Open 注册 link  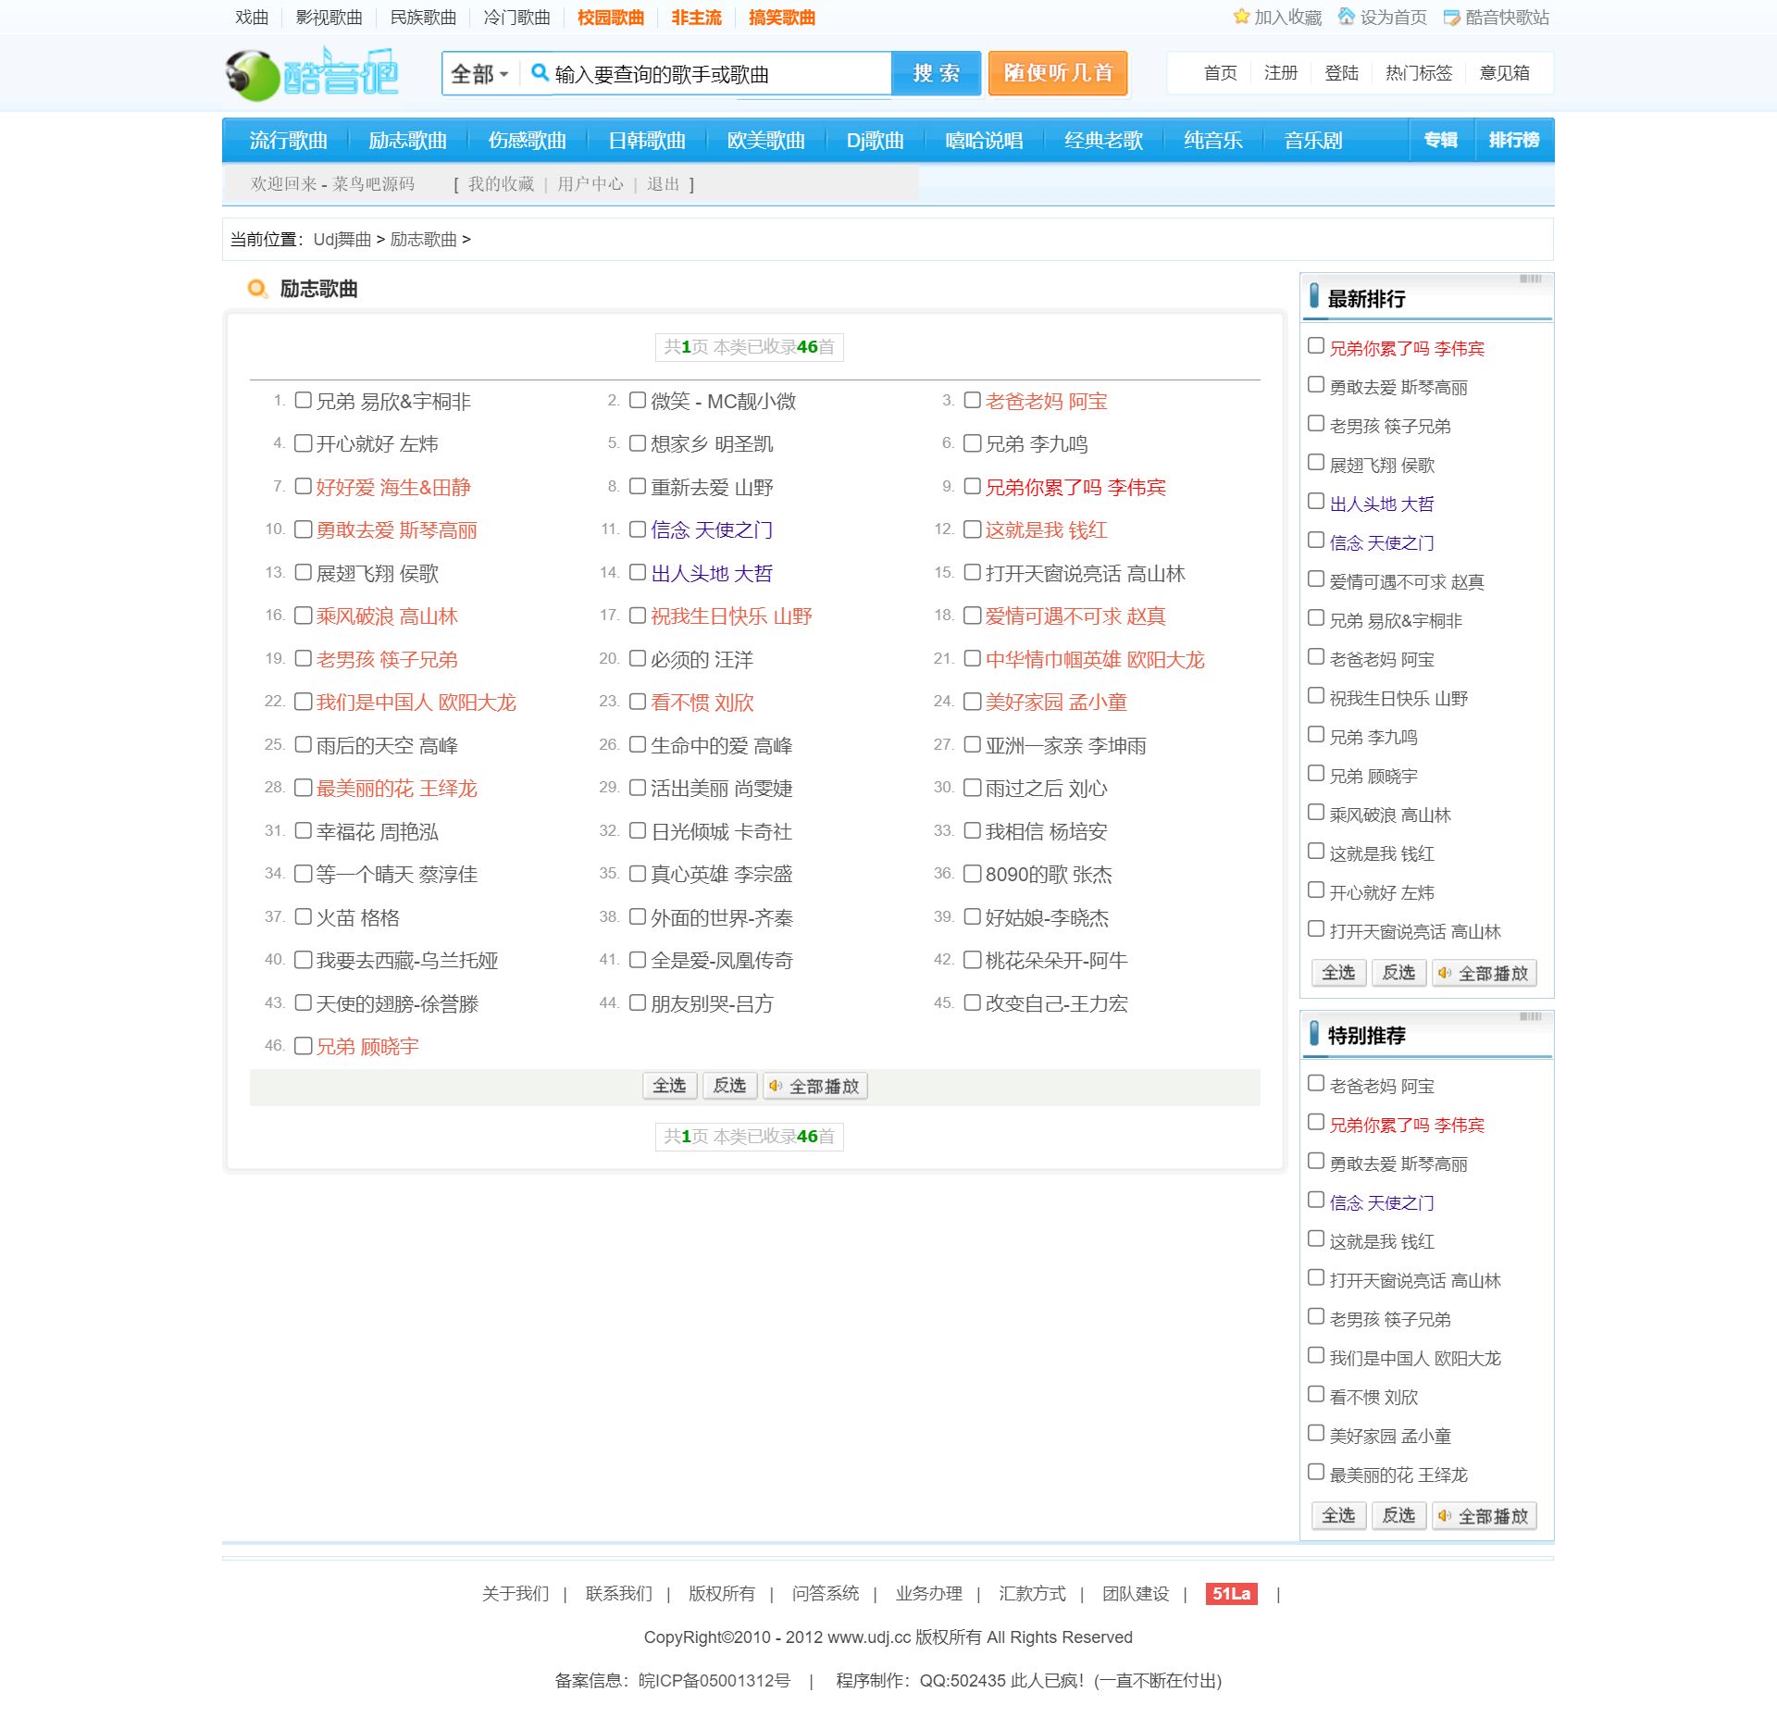click(x=1281, y=73)
